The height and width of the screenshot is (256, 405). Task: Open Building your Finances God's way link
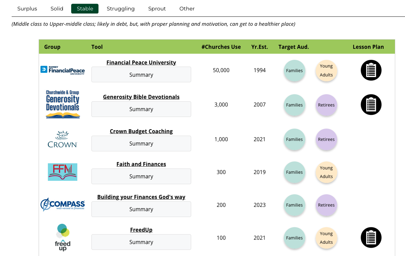click(x=141, y=197)
